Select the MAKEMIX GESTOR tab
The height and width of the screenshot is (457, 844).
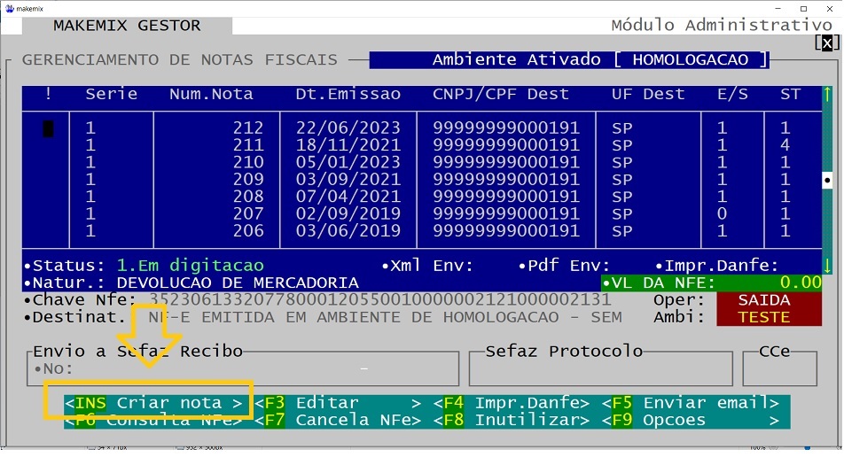point(127,26)
